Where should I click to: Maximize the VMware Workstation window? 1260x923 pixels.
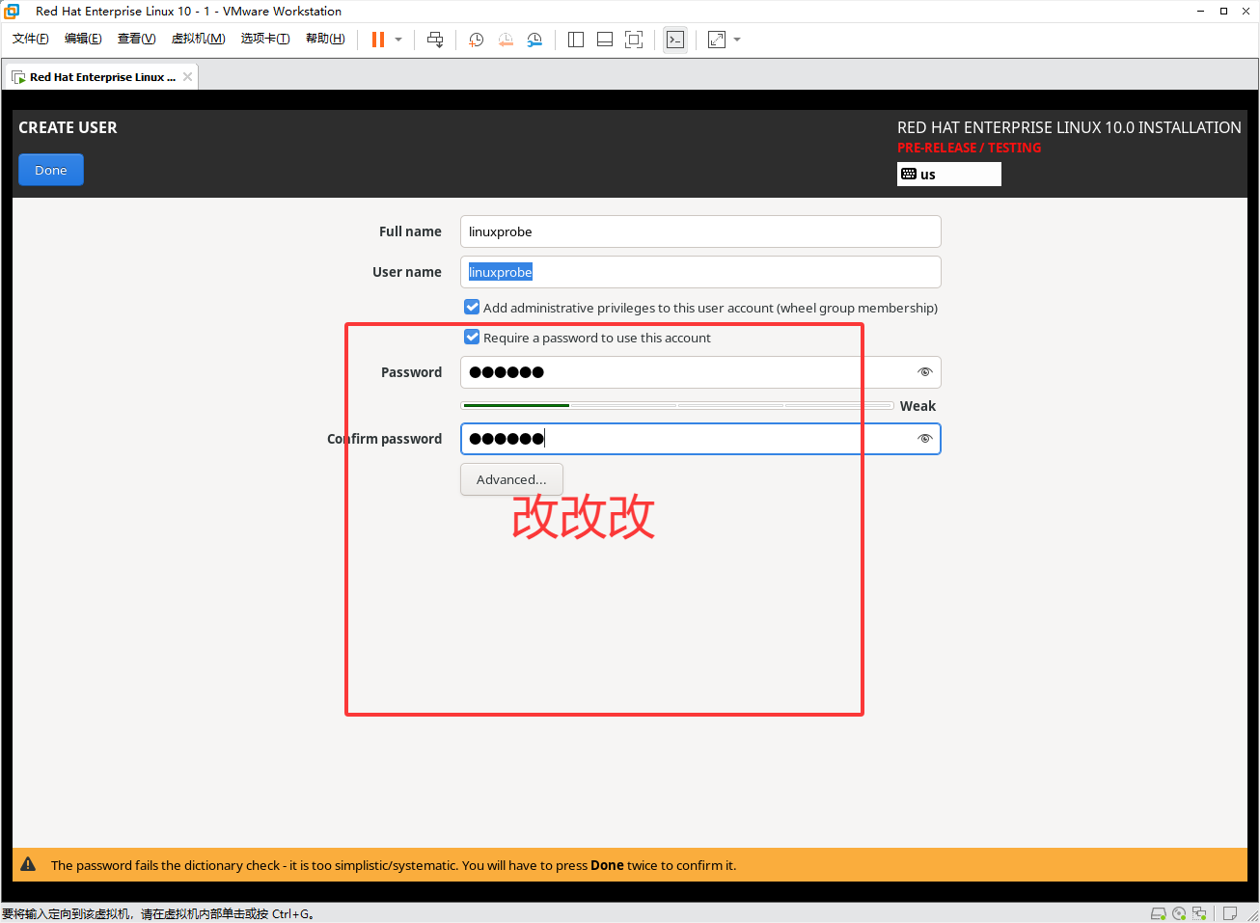click(x=1223, y=11)
